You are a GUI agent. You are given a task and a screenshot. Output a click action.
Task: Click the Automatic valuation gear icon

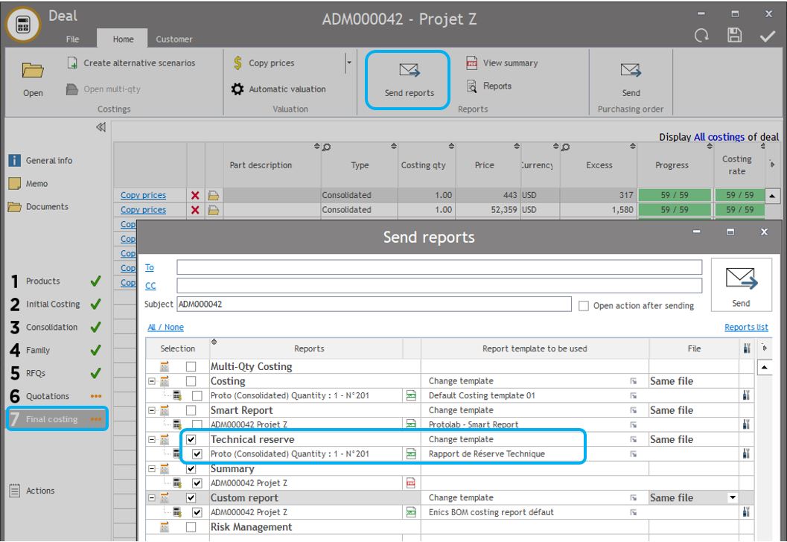[x=237, y=89]
